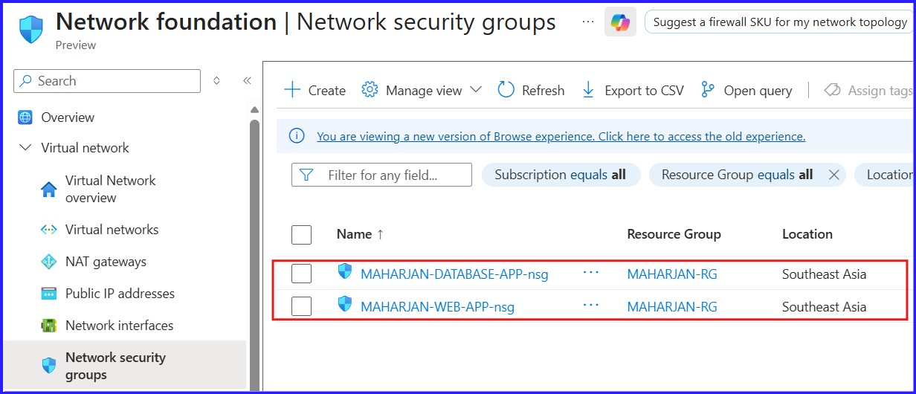
Task: Click the sidebar expand/collapse sort arrows
Action: pyautogui.click(x=217, y=80)
